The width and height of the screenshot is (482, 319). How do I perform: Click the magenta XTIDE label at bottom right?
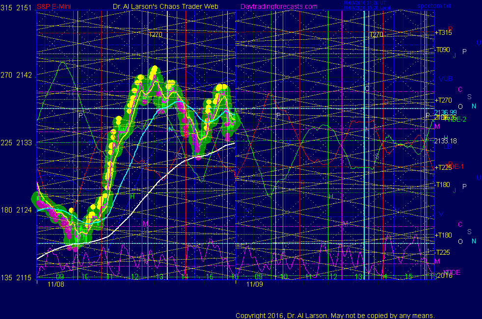point(452,272)
